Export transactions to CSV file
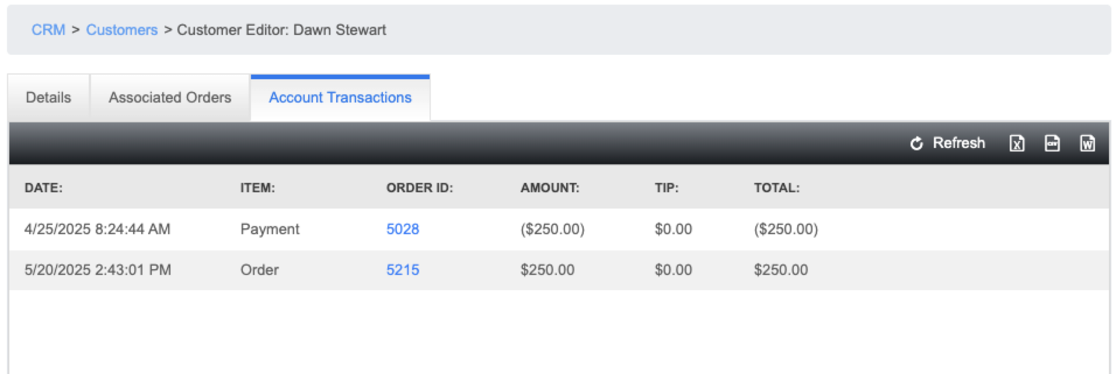 pos(1052,143)
